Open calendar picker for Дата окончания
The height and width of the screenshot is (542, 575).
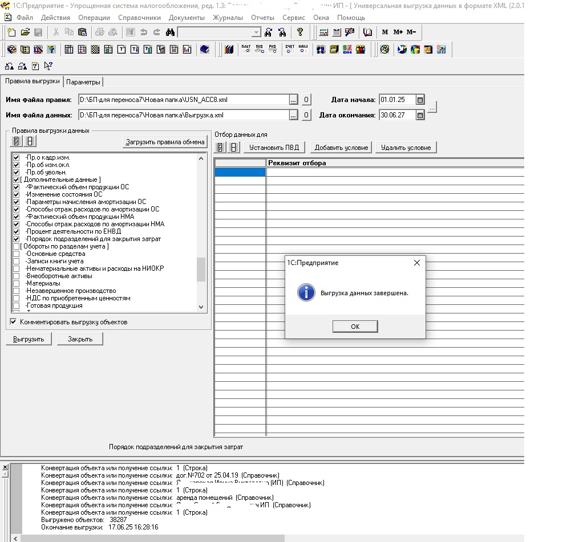(420, 115)
